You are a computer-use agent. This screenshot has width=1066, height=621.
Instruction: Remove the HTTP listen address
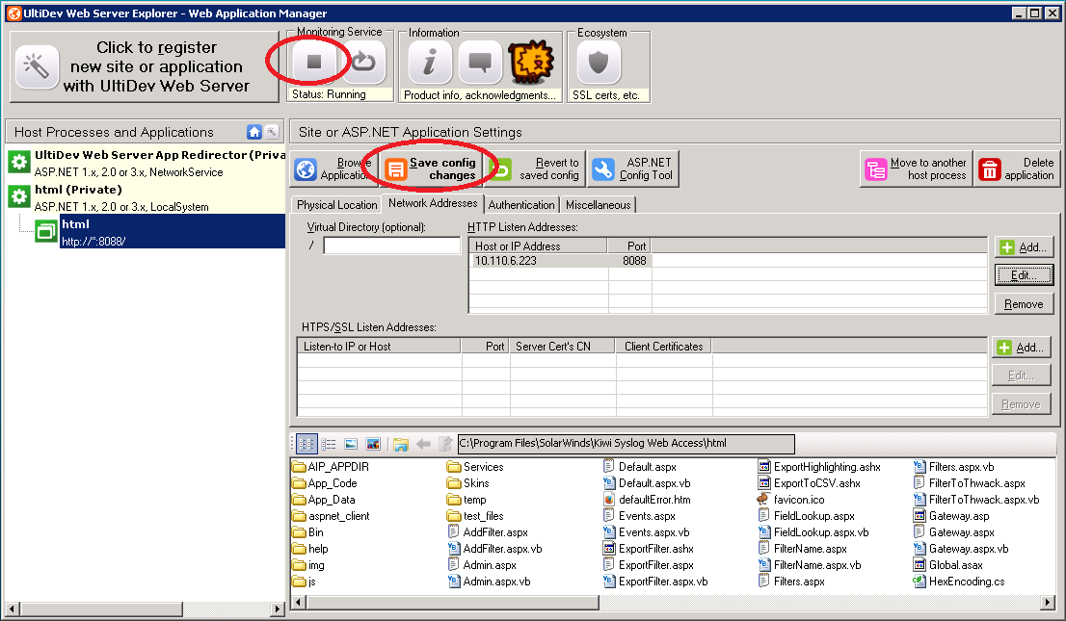coord(1024,303)
